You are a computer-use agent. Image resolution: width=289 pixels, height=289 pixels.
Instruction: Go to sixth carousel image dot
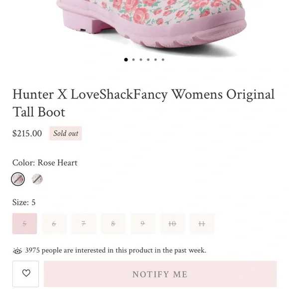[x=163, y=59]
